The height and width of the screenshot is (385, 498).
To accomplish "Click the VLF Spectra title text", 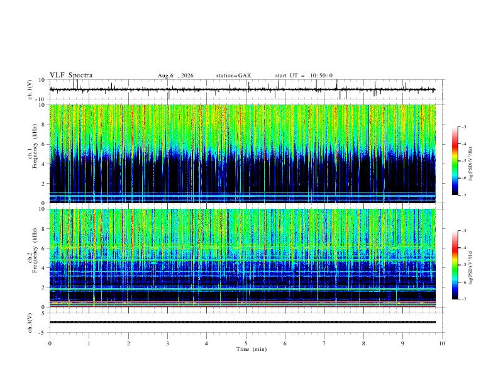I will click(x=71, y=75).
